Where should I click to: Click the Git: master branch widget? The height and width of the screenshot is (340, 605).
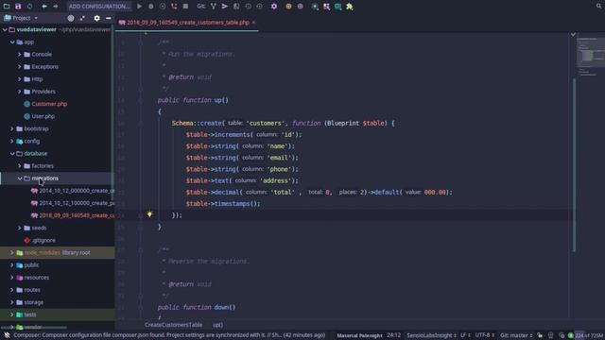click(x=516, y=335)
